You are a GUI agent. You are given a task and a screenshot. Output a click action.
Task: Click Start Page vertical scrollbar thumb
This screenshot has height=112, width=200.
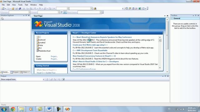click(x=167, y=35)
